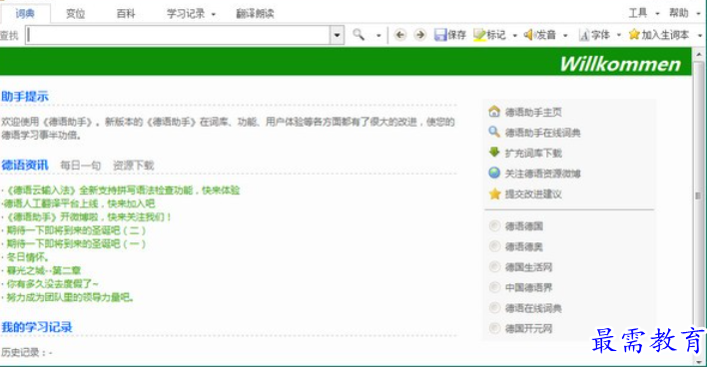713x372 pixels.
Task: Switch to the 变位 tab
Action: (x=76, y=14)
